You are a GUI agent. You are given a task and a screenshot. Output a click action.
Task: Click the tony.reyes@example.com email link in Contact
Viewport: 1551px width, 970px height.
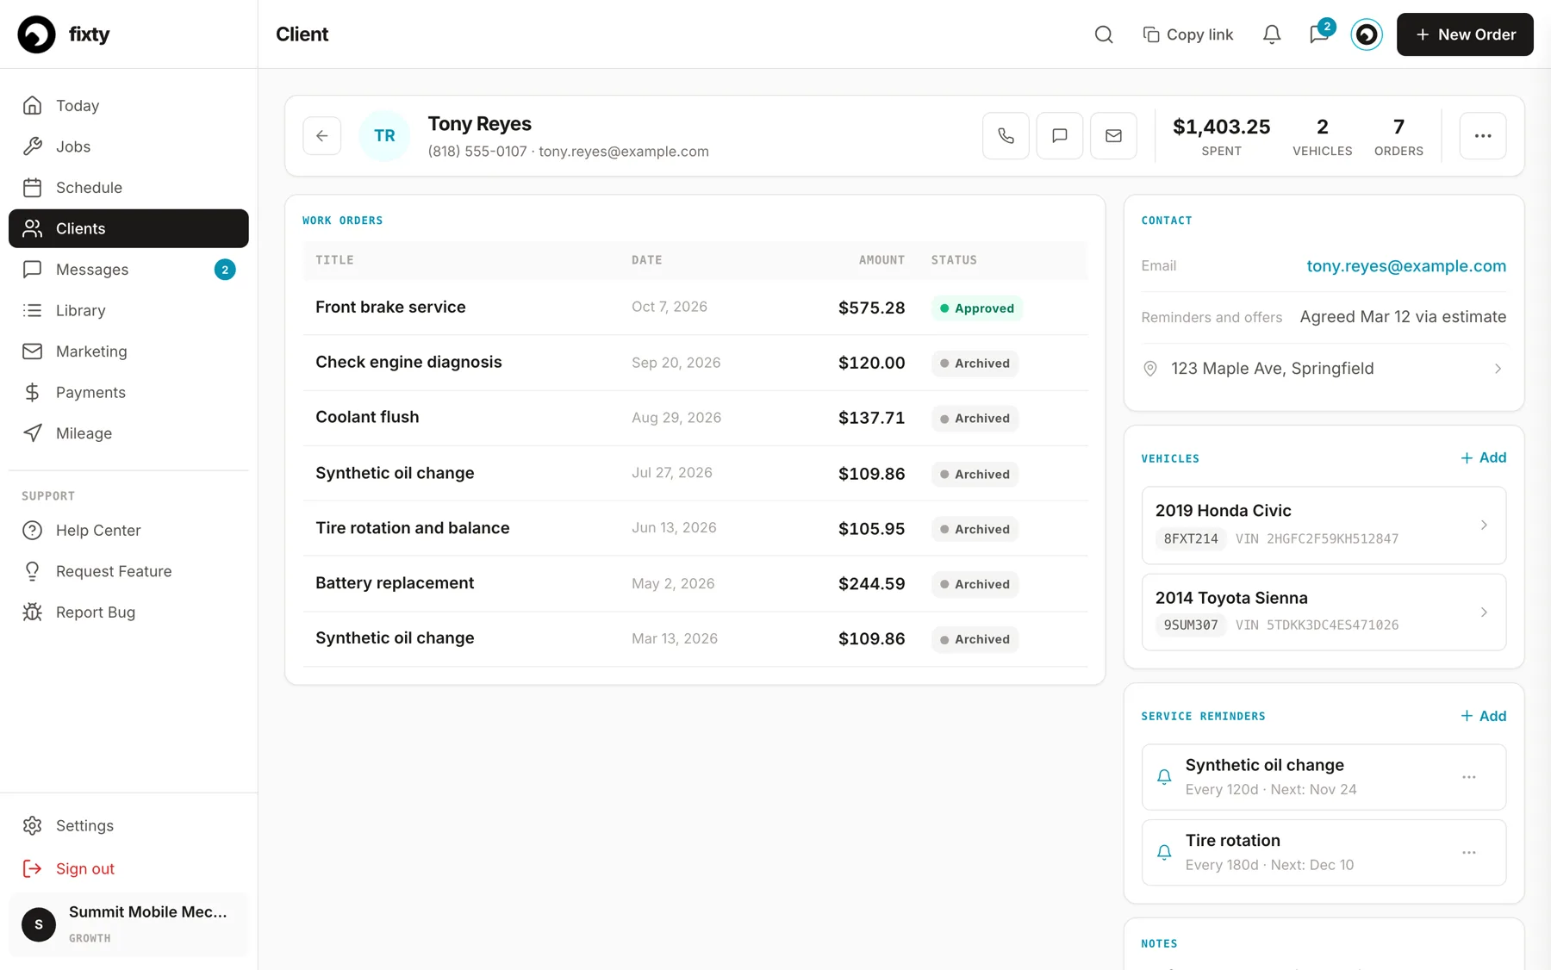click(x=1406, y=266)
